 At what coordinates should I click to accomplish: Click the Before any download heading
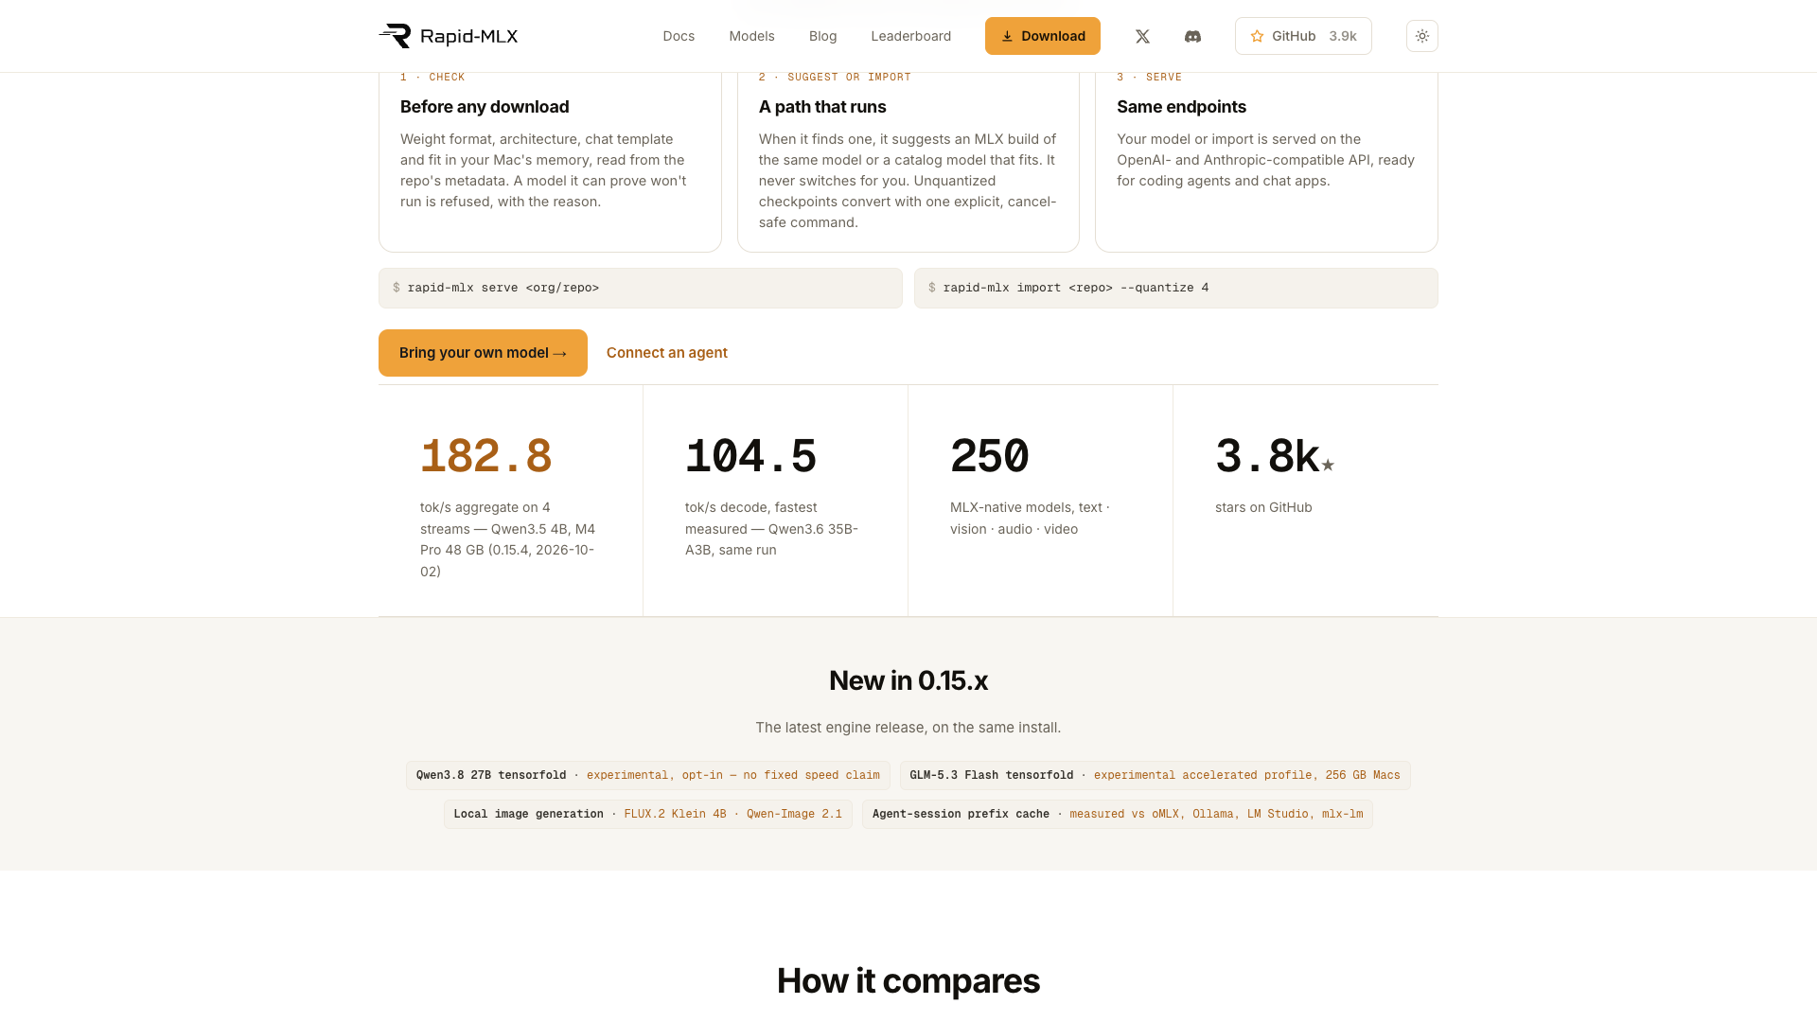coord(485,107)
